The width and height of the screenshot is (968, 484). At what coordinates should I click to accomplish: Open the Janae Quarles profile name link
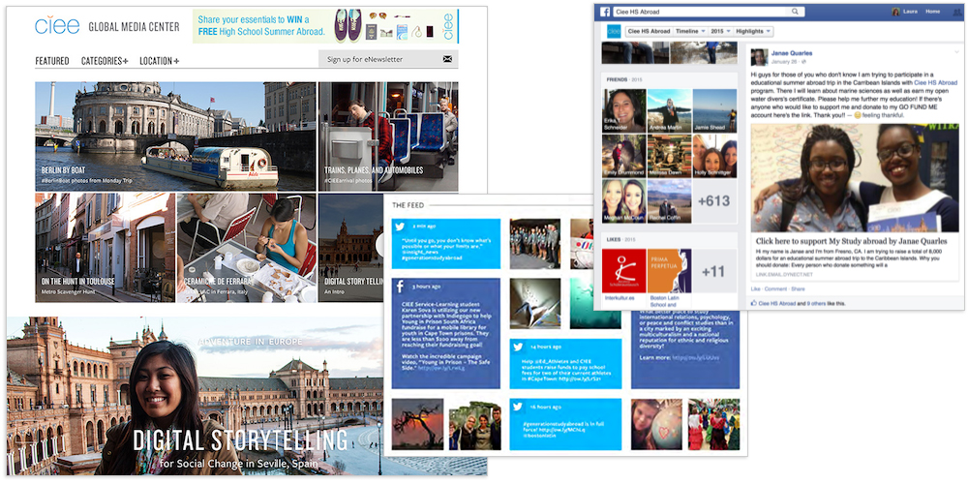coord(792,53)
